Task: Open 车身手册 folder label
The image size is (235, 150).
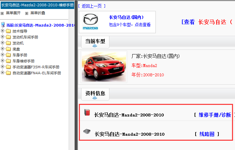Action: (20, 55)
